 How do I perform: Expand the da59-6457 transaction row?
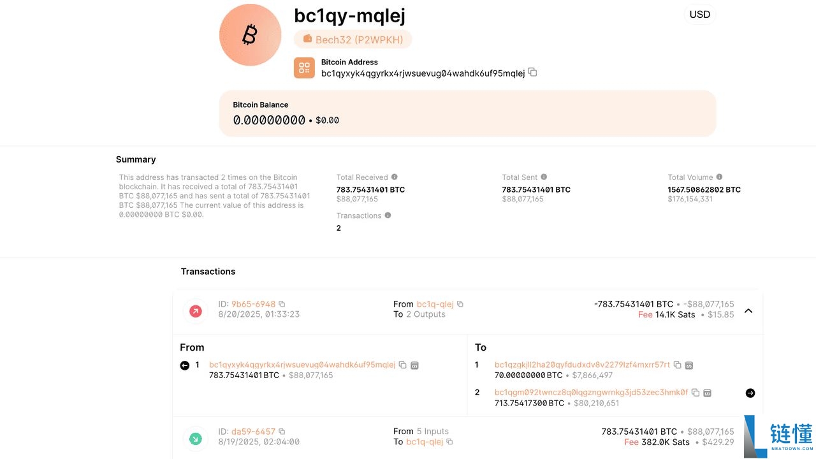(x=748, y=437)
